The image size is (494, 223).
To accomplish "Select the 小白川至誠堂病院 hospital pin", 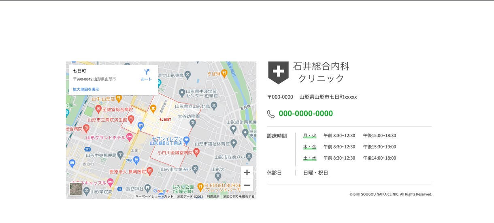I will 196,152.
